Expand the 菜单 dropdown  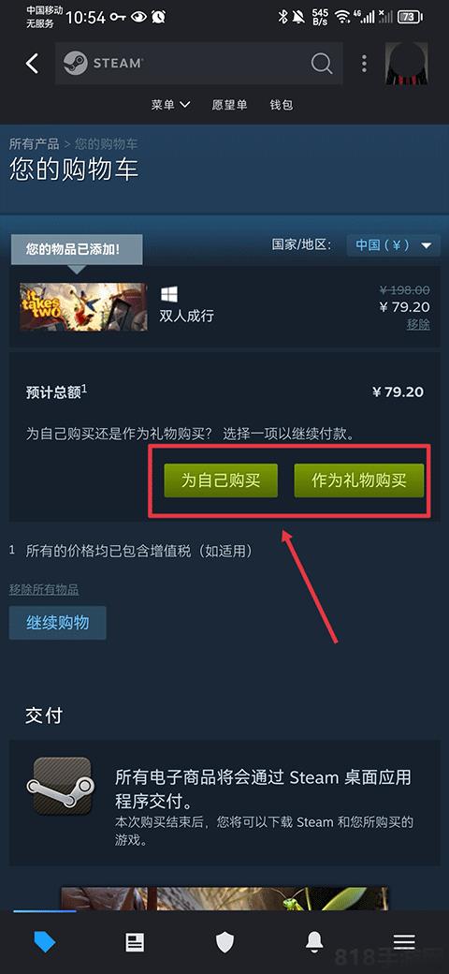pyautogui.click(x=170, y=105)
